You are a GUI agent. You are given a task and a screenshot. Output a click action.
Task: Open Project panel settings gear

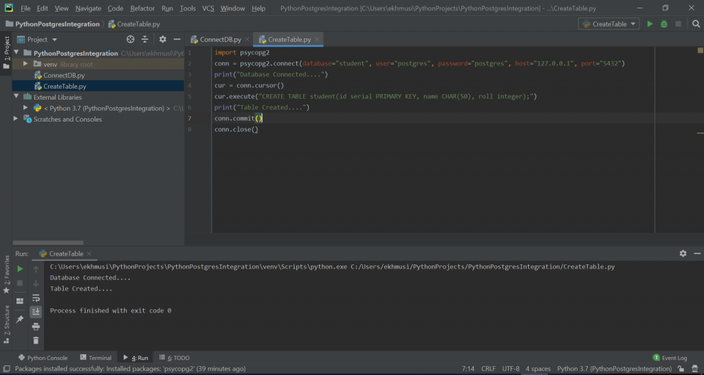click(163, 40)
